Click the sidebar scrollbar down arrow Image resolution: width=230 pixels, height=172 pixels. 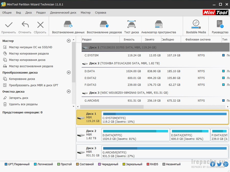(74, 106)
